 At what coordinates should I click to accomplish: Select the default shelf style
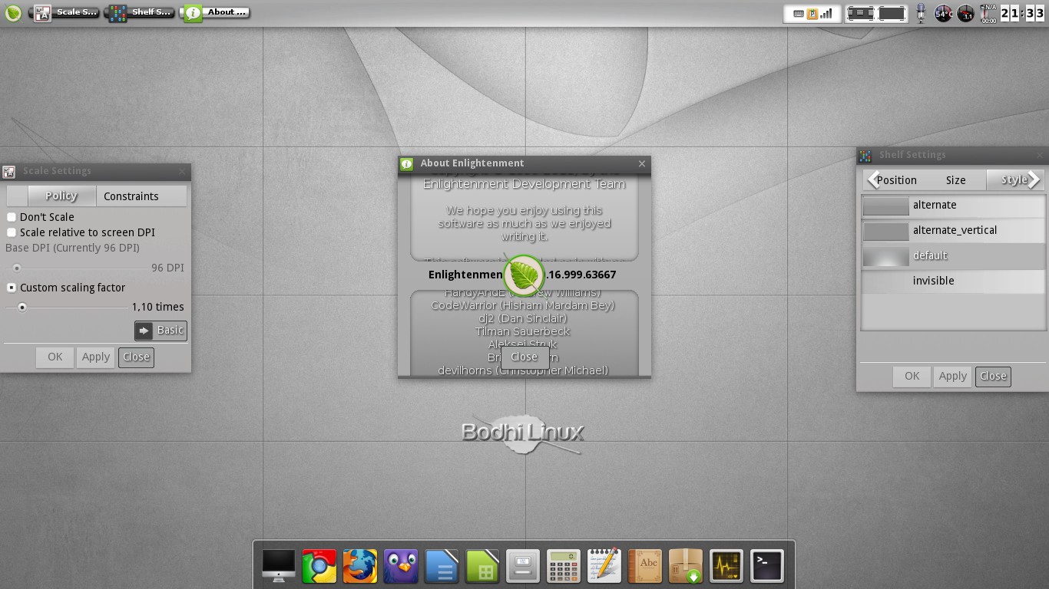(x=953, y=256)
